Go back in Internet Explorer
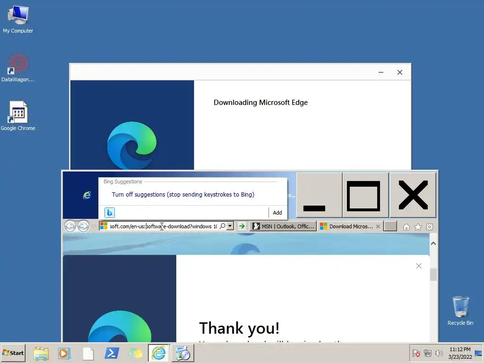 point(70,226)
